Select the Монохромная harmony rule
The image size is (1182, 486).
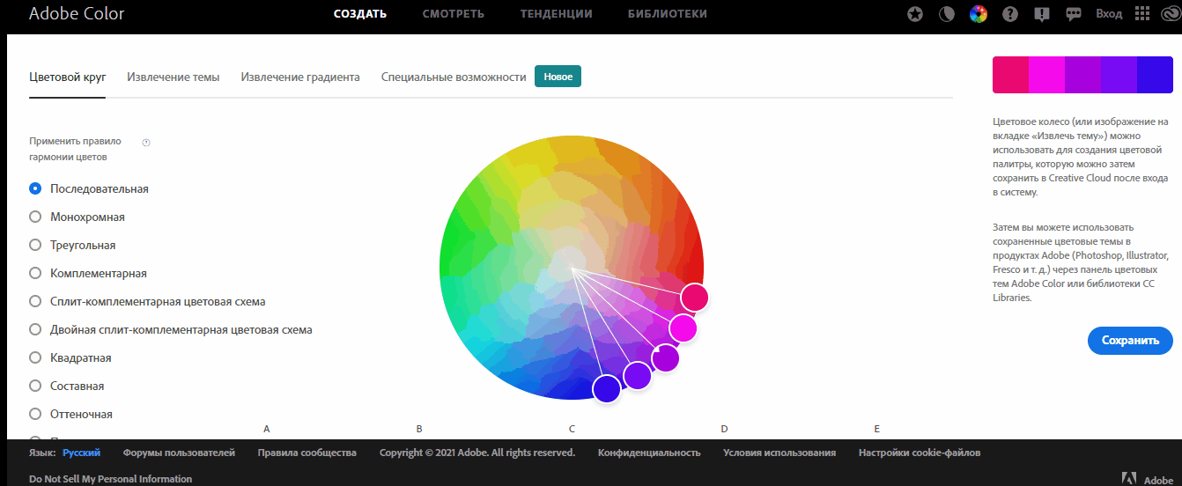(x=35, y=217)
